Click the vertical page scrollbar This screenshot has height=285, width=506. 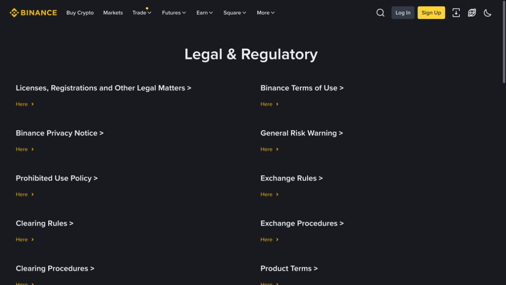click(x=504, y=142)
